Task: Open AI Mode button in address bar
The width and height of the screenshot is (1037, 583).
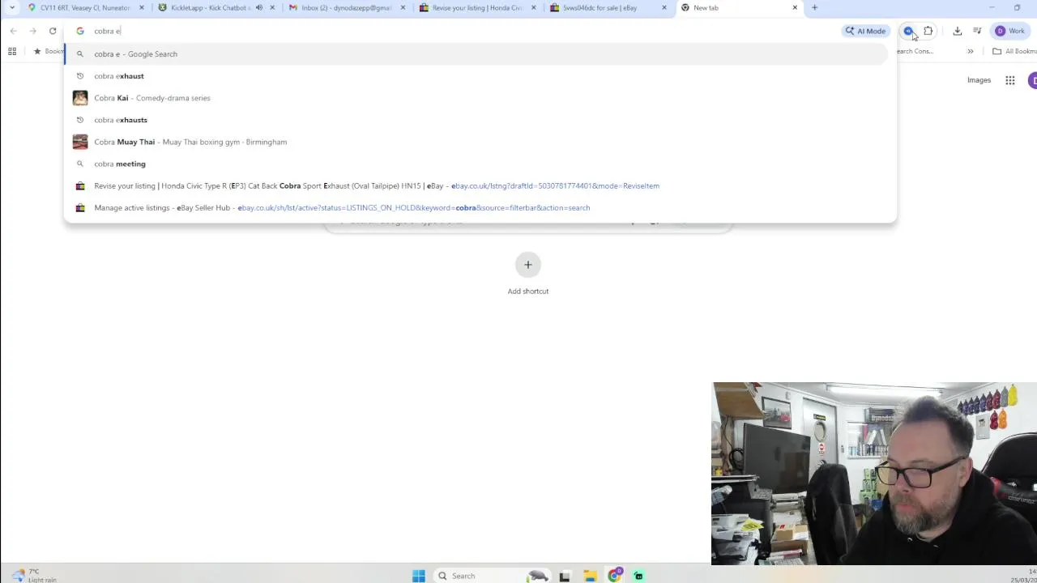Action: coord(865,31)
